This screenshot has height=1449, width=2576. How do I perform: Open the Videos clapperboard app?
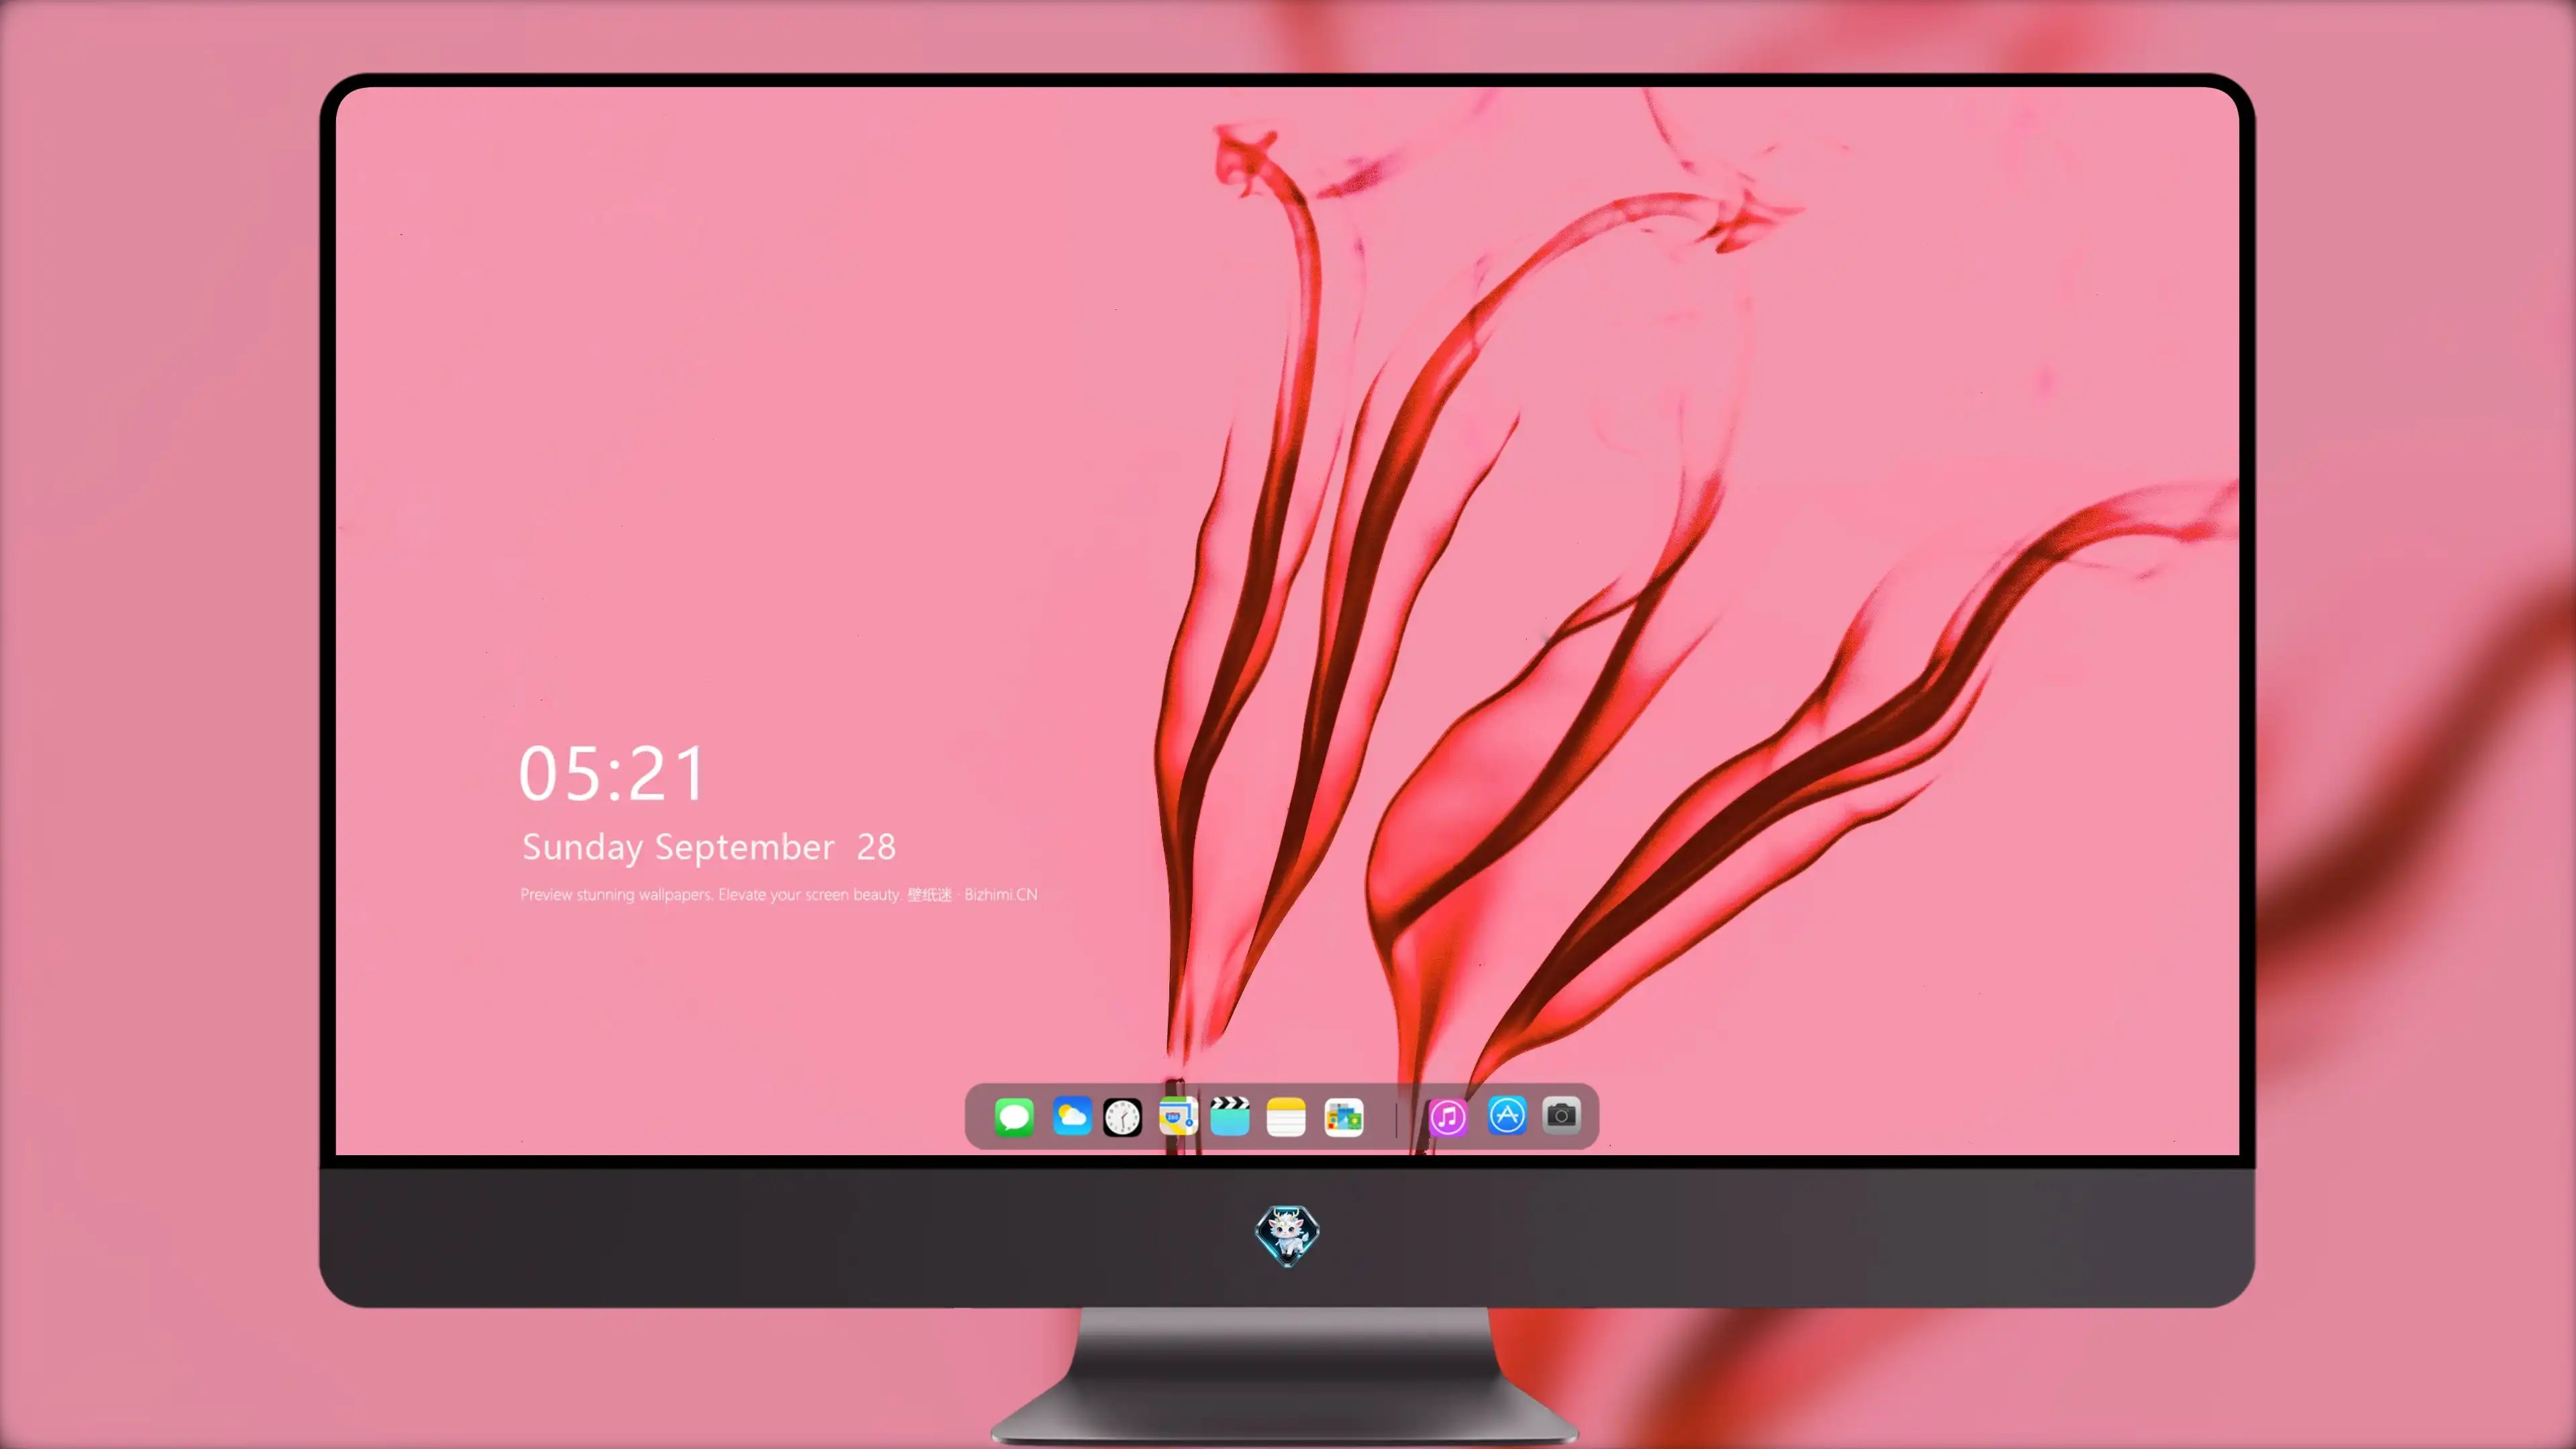pyautogui.click(x=1230, y=1117)
